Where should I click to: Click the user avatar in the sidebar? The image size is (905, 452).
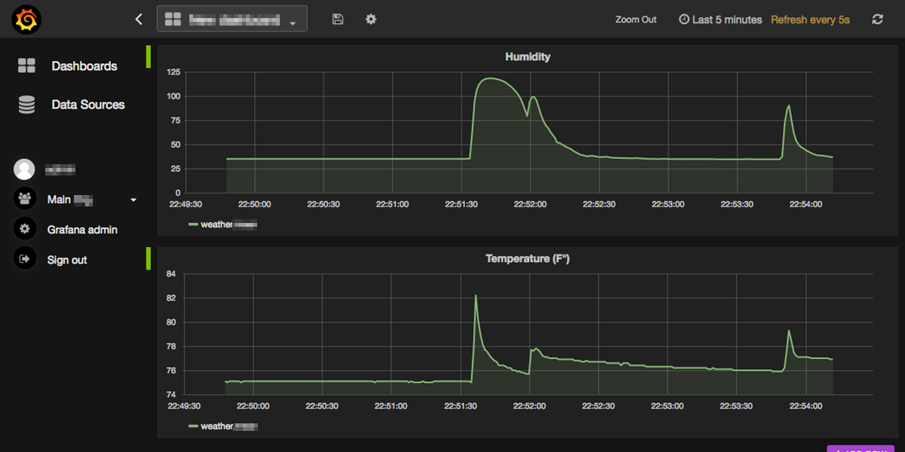24,169
